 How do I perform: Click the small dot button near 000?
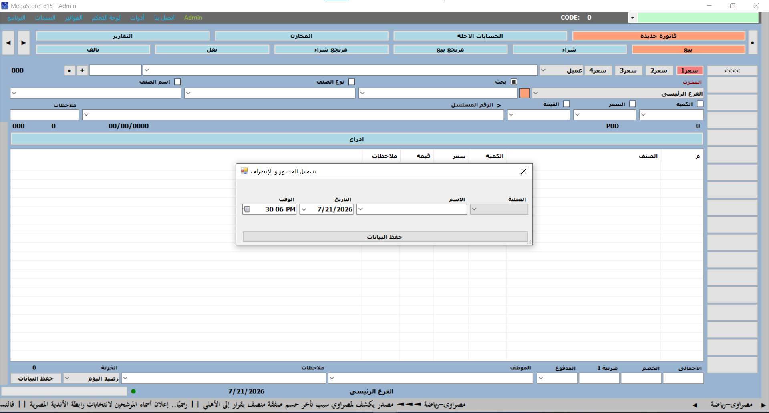pyautogui.click(x=70, y=70)
